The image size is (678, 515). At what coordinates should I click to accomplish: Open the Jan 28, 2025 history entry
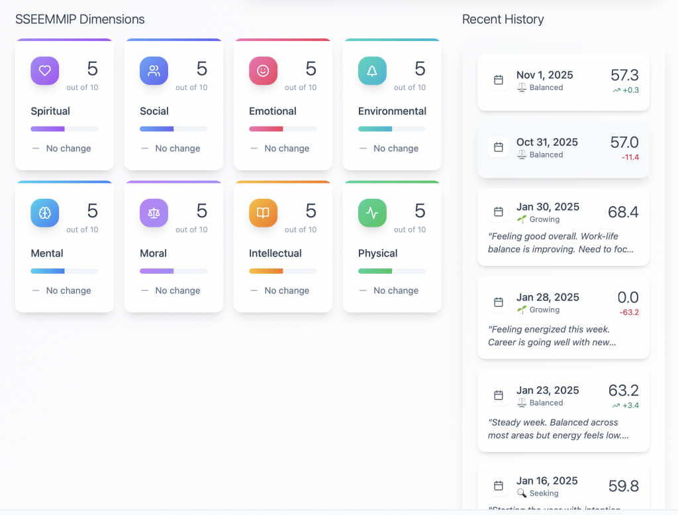(x=563, y=318)
